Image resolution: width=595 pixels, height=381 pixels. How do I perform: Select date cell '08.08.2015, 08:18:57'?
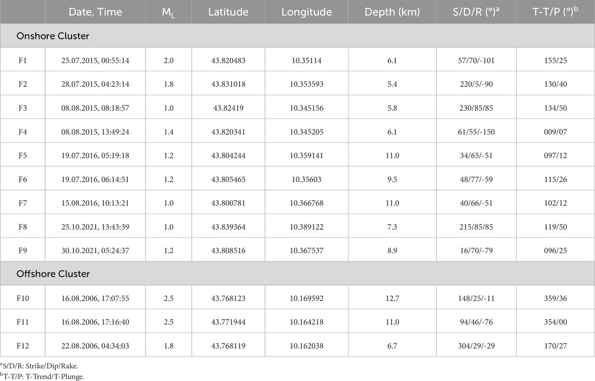[95, 108]
